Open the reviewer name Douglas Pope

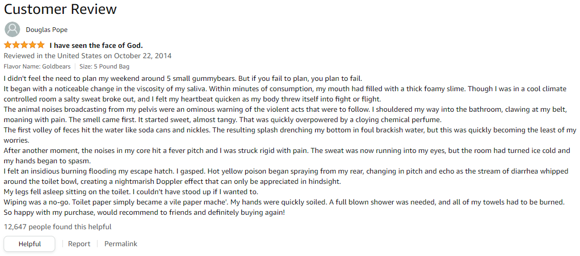tap(46, 30)
